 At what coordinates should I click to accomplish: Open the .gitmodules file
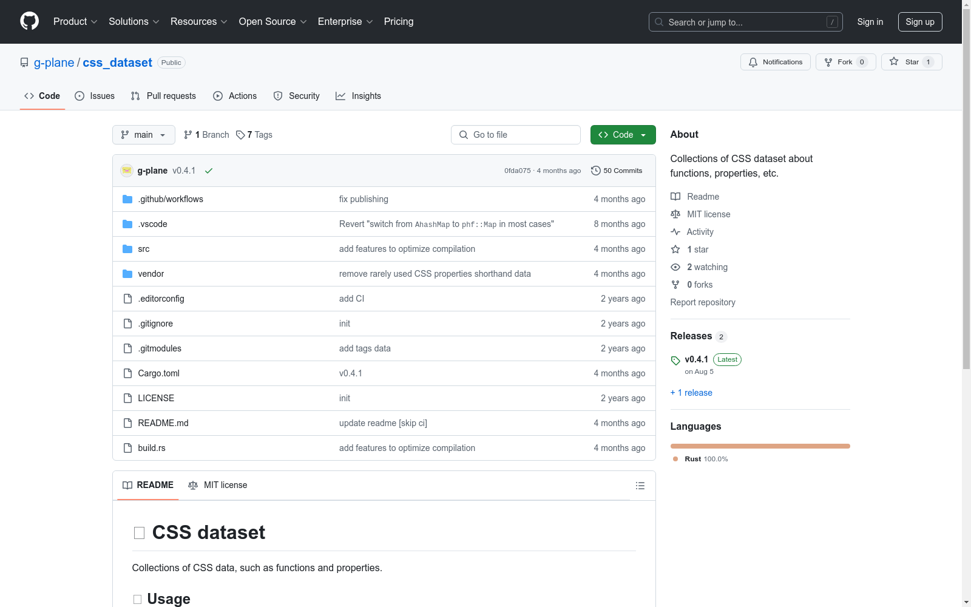(160, 348)
